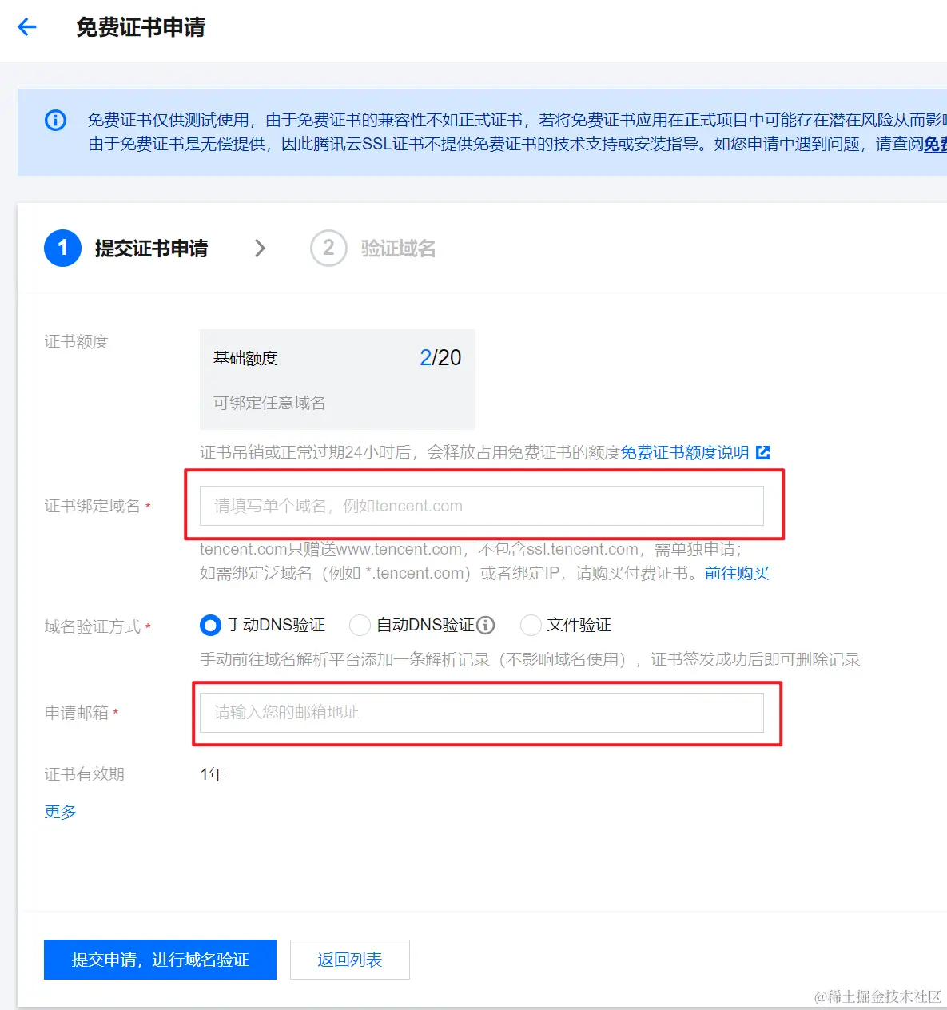Click the info icon in the notice banner
This screenshot has height=1010, width=947.
[55, 121]
